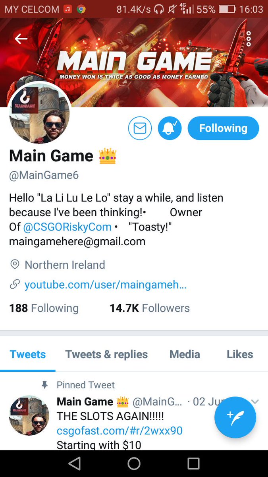Toggle tweet notifications bell for Main Game
268x477 pixels.
coord(170,128)
